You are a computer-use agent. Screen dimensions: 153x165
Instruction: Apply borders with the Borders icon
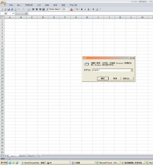click(29, 9)
